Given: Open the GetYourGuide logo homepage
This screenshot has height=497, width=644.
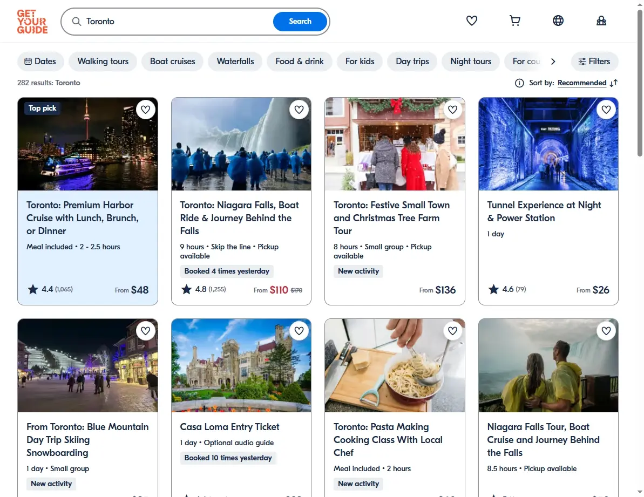Looking at the screenshot, I should [x=32, y=22].
